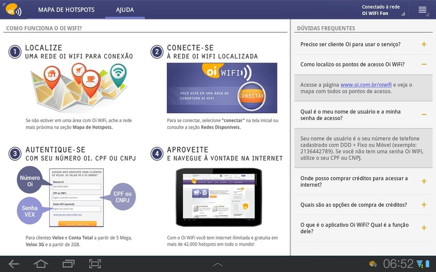This screenshot has width=436, height=272.
Task: Select the Ajuda tab
Action: pyautogui.click(x=125, y=10)
